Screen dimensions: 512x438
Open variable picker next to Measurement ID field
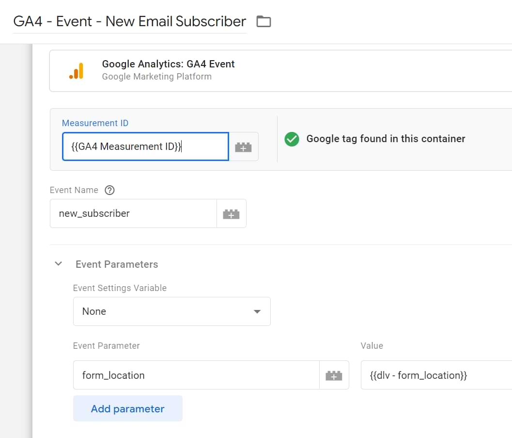243,147
